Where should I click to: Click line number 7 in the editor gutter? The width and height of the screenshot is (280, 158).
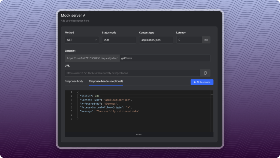click(71, 115)
